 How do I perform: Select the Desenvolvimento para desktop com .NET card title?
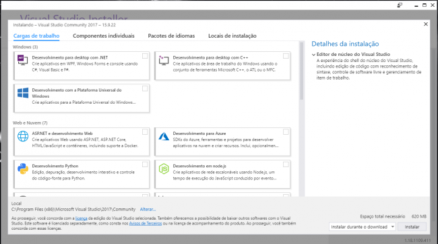[70, 57]
